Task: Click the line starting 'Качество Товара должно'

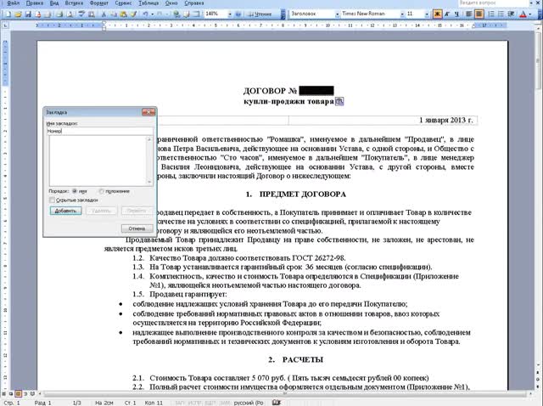Action: tap(248, 258)
